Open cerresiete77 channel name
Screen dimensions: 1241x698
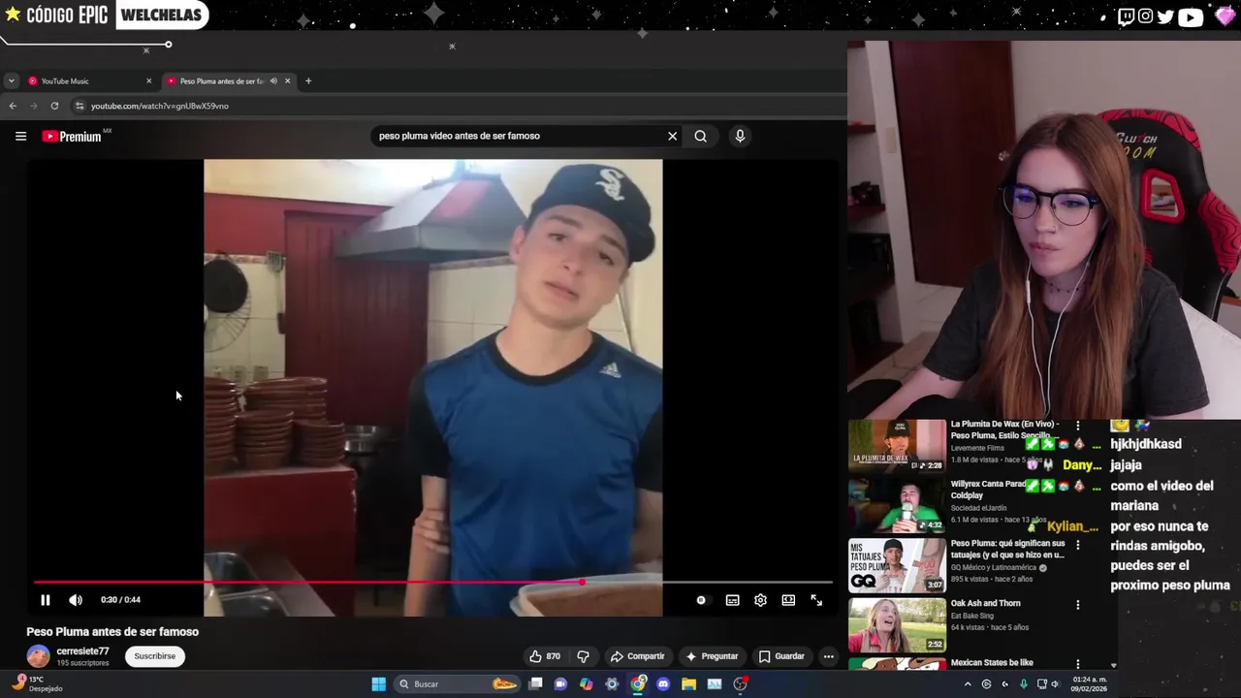pos(82,651)
